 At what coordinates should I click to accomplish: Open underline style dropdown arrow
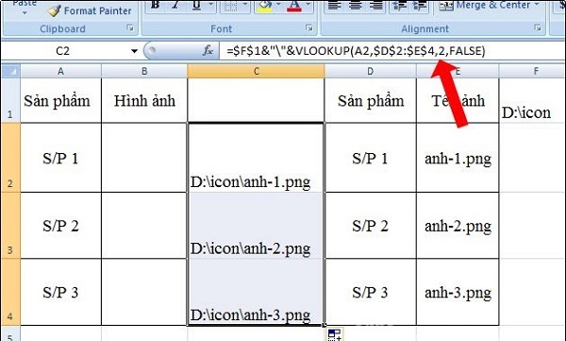[x=211, y=5]
